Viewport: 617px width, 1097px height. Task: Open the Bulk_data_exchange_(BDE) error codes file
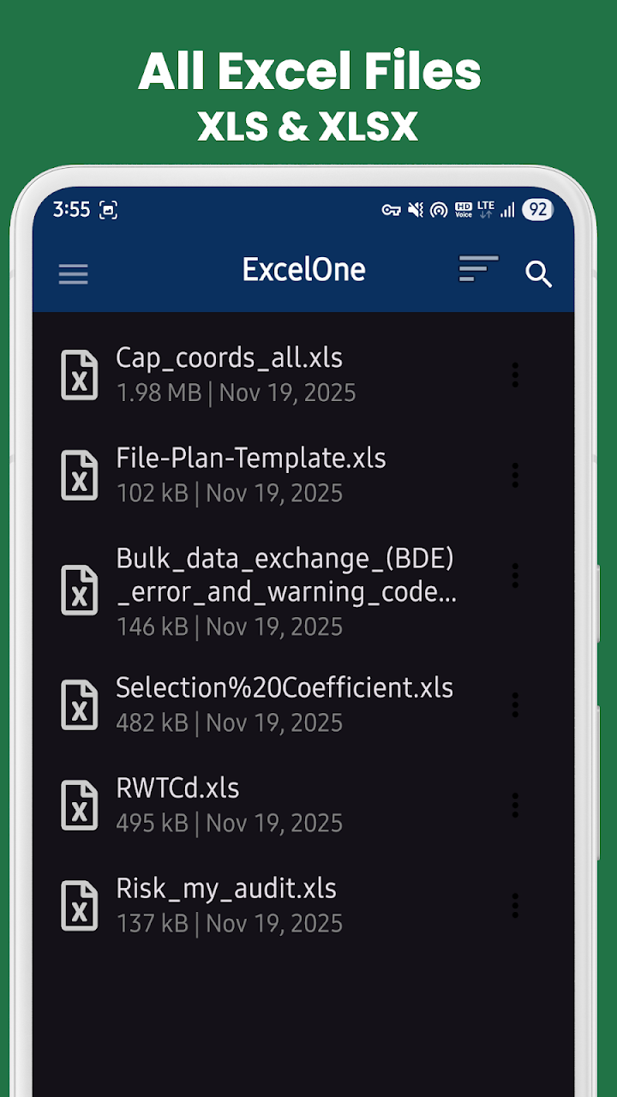[x=303, y=590]
